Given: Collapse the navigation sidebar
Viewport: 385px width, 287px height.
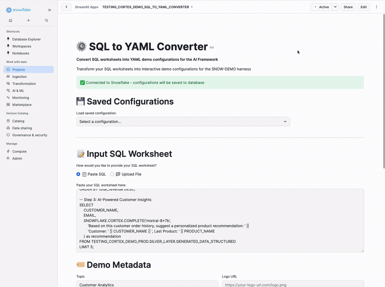Looking at the screenshot, I should tap(50, 10).
